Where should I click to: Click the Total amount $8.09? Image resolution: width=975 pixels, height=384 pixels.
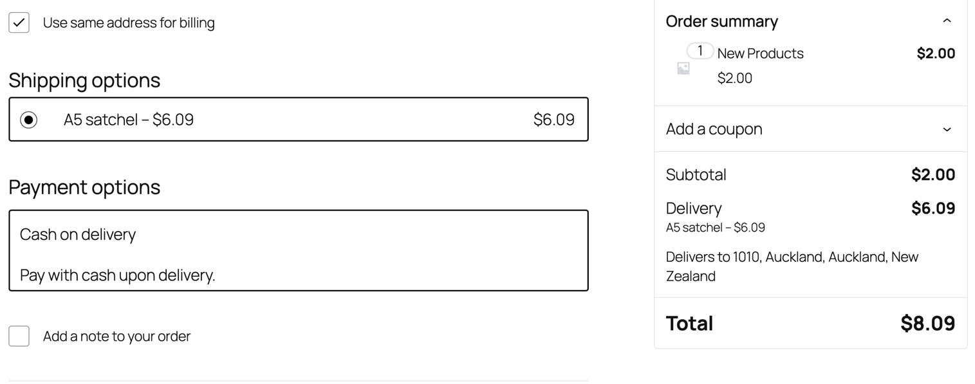(x=927, y=323)
